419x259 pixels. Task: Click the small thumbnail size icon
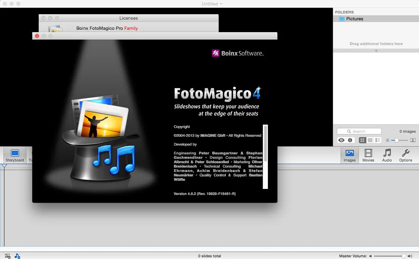pyautogui.click(x=387, y=140)
